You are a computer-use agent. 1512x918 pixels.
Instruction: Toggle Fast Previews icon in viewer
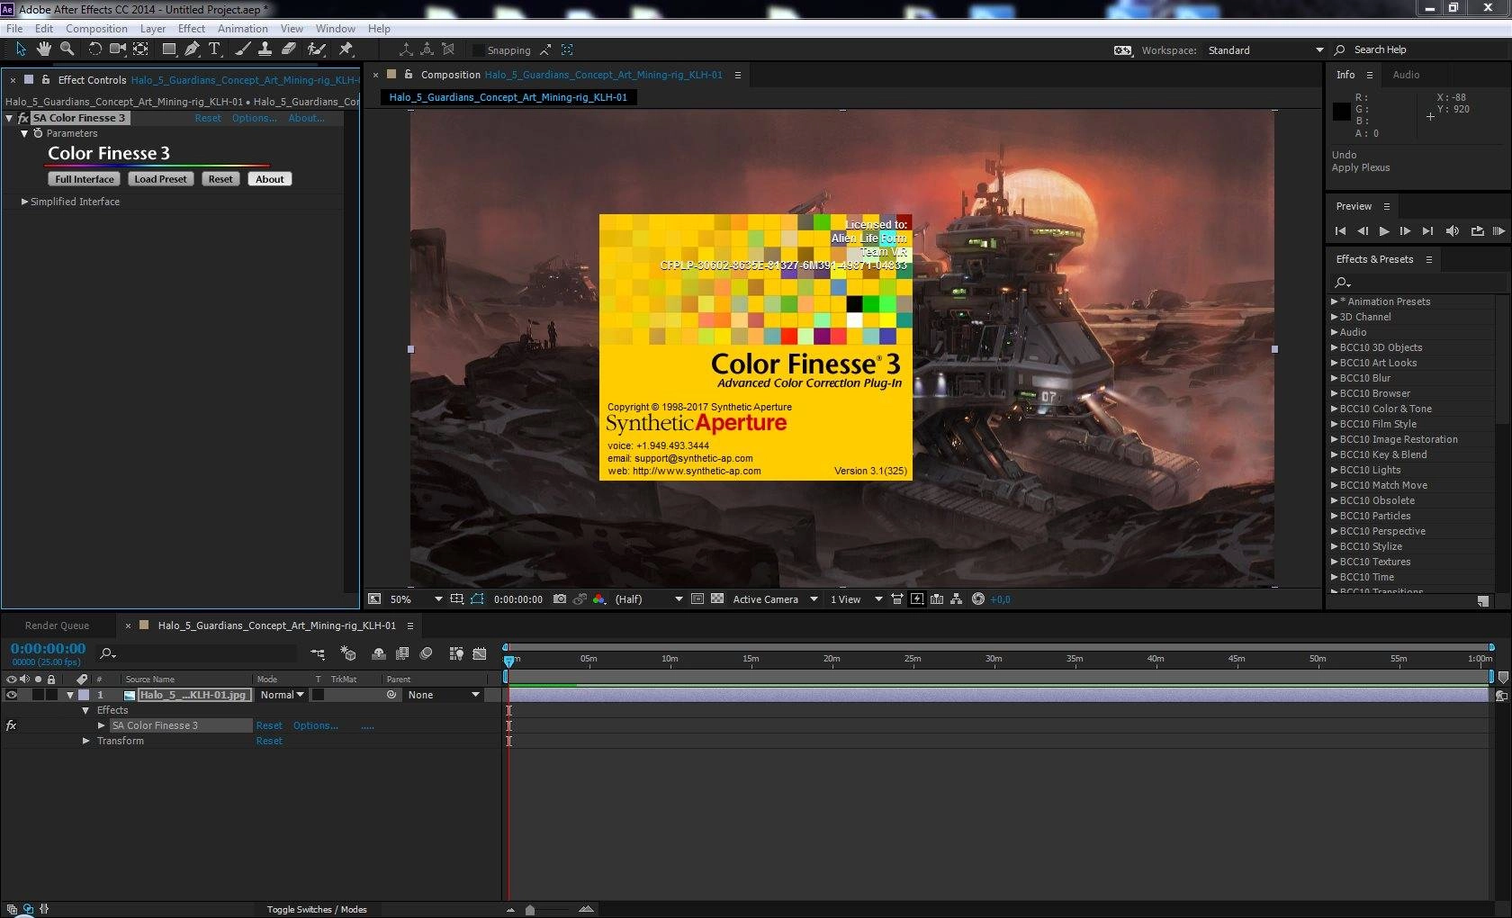click(917, 598)
